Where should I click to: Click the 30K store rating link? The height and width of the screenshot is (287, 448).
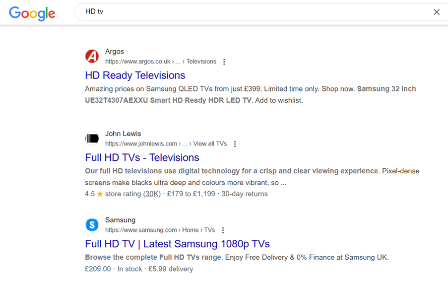(151, 194)
